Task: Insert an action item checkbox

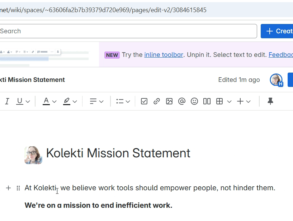Action: [x=144, y=101]
